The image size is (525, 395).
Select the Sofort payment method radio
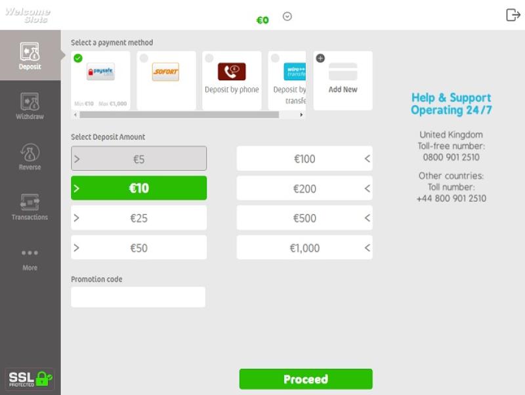point(144,58)
